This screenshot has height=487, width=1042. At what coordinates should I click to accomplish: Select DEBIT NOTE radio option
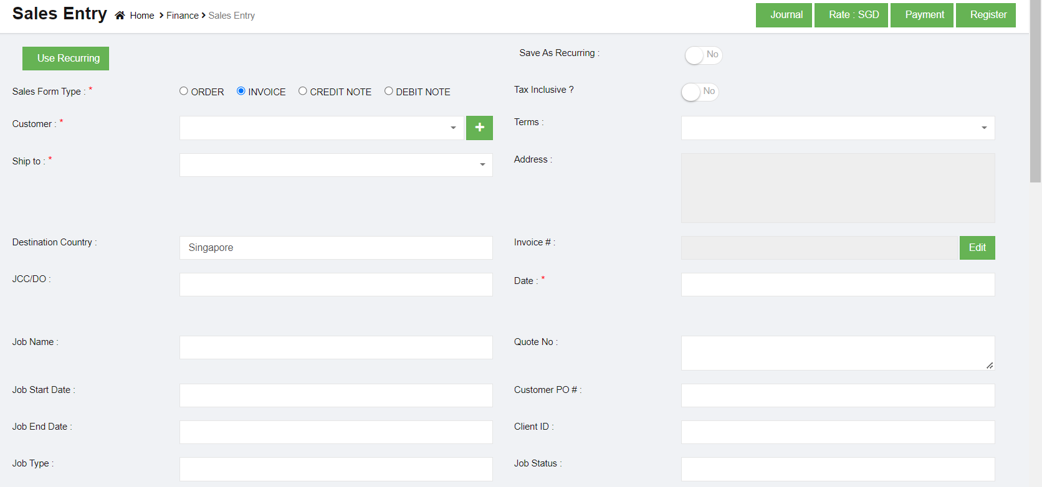(388, 91)
